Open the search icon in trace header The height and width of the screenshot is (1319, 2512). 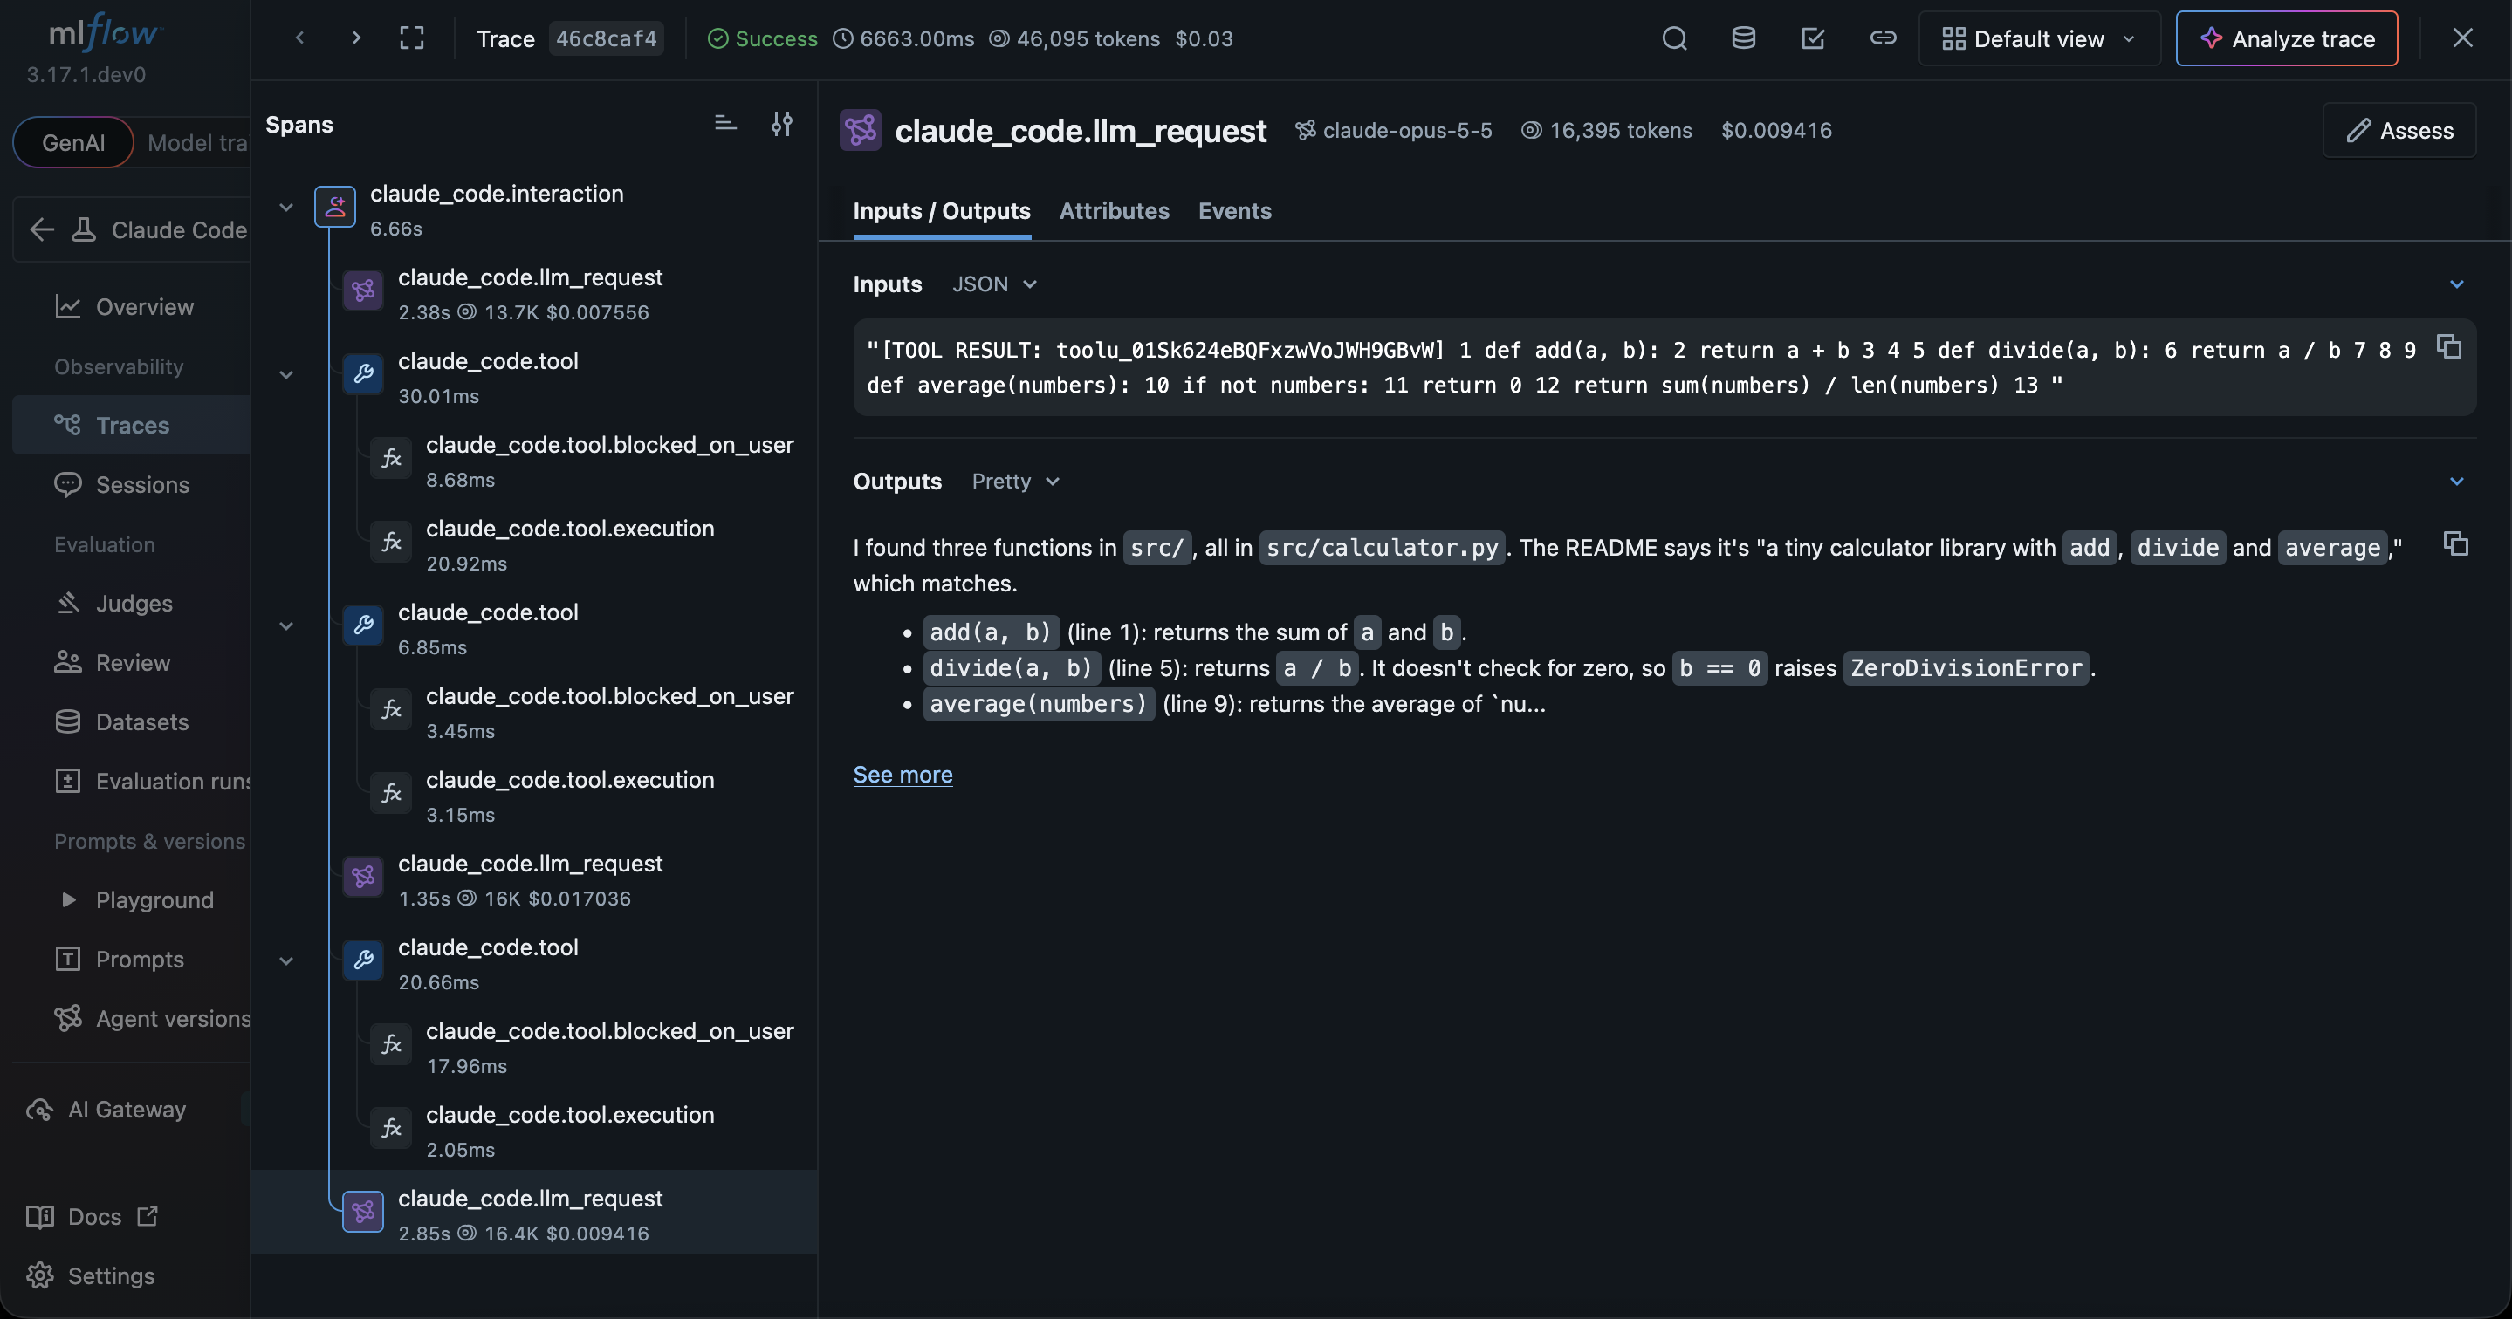[1674, 39]
